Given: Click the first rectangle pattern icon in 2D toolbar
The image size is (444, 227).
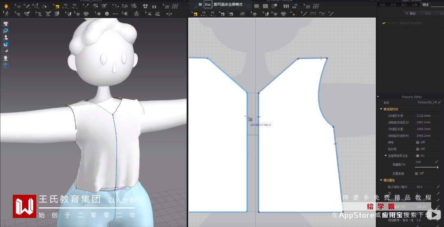Looking at the screenshot, I should tap(257, 6).
